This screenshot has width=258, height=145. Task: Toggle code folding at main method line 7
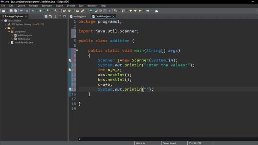[77, 50]
